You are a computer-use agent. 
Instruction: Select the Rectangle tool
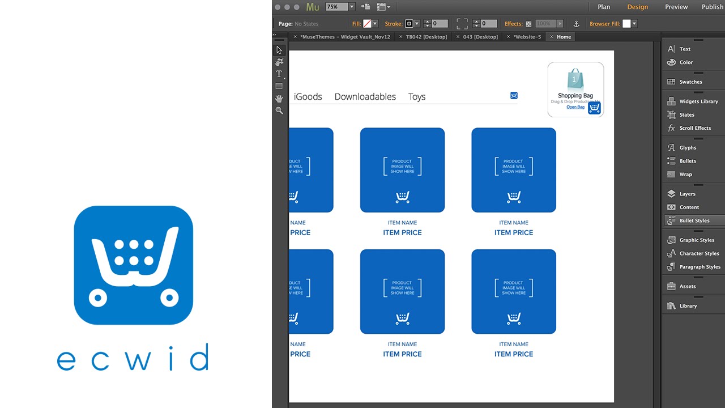(279, 86)
